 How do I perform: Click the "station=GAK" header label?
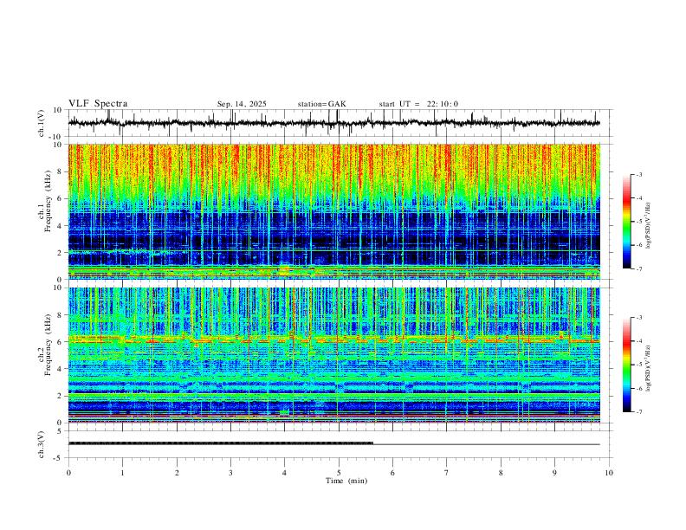321,104
